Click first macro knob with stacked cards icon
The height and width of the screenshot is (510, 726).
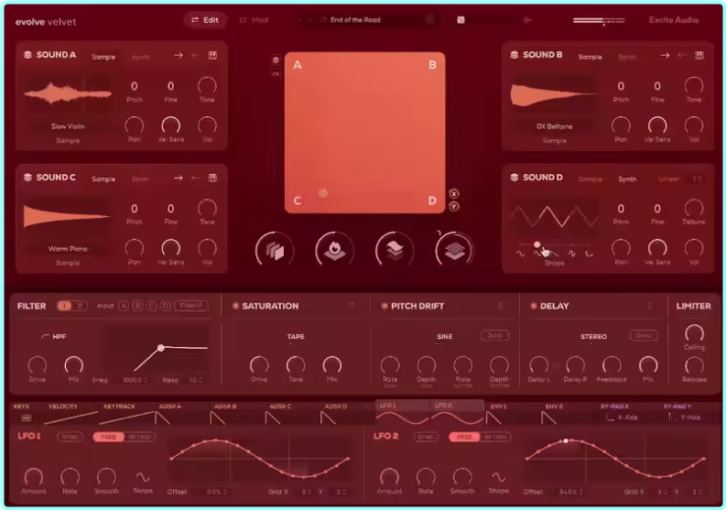(x=275, y=250)
